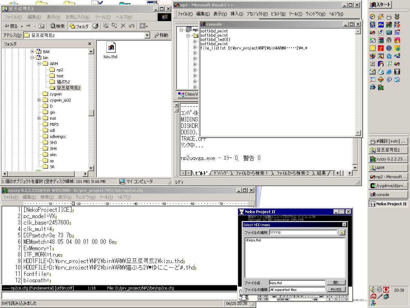Open the ATI tray icon
The height and width of the screenshot is (308, 410).
pos(373,297)
